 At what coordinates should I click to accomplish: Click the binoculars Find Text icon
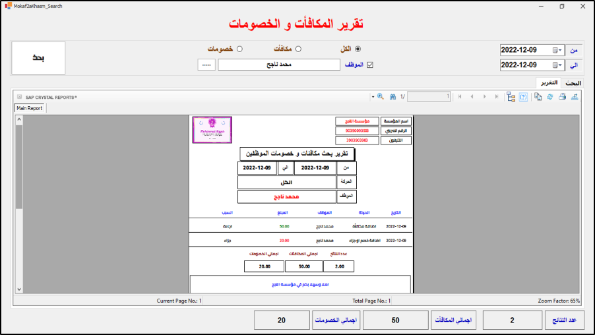pos(392,97)
